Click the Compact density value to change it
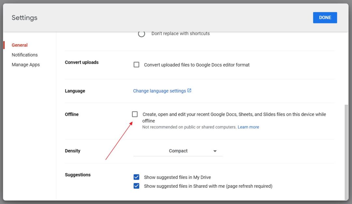 tap(178, 151)
